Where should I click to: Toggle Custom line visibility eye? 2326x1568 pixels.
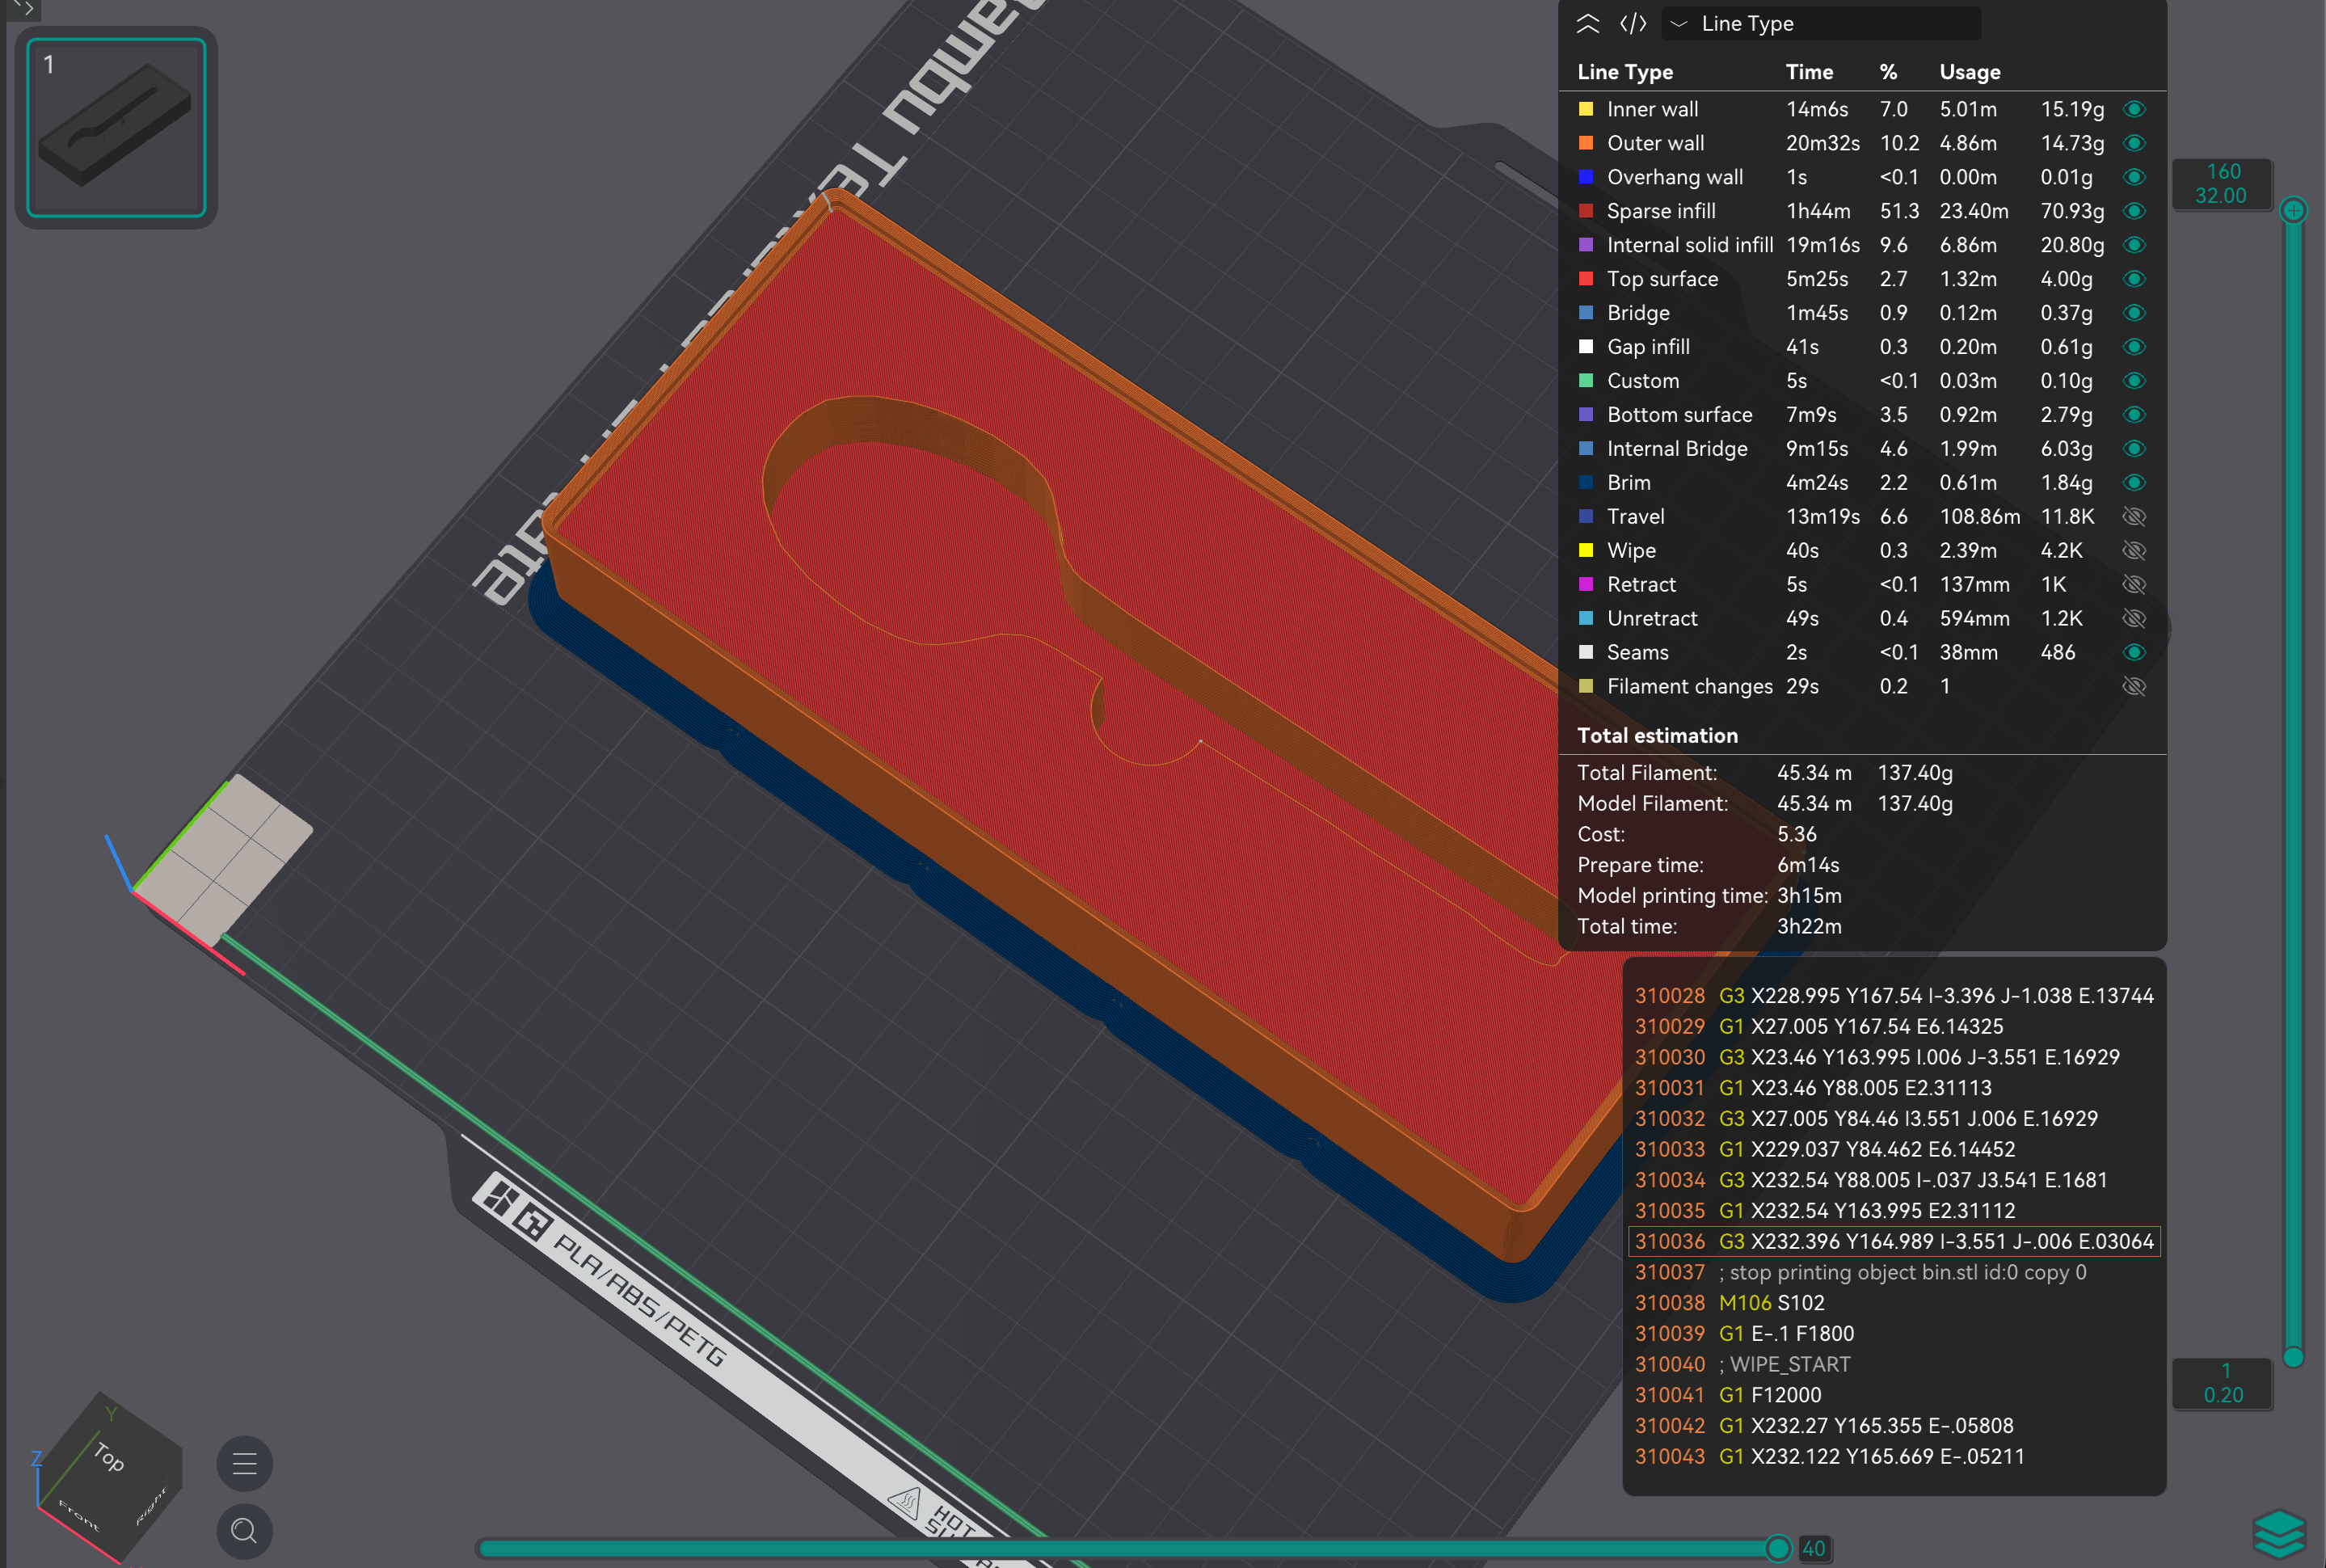[x=2133, y=381]
